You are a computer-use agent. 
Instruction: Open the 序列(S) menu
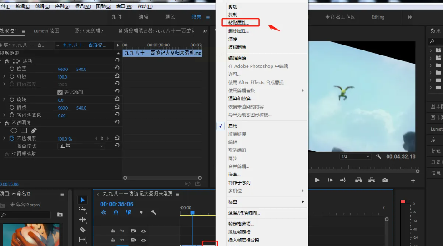click(62, 6)
